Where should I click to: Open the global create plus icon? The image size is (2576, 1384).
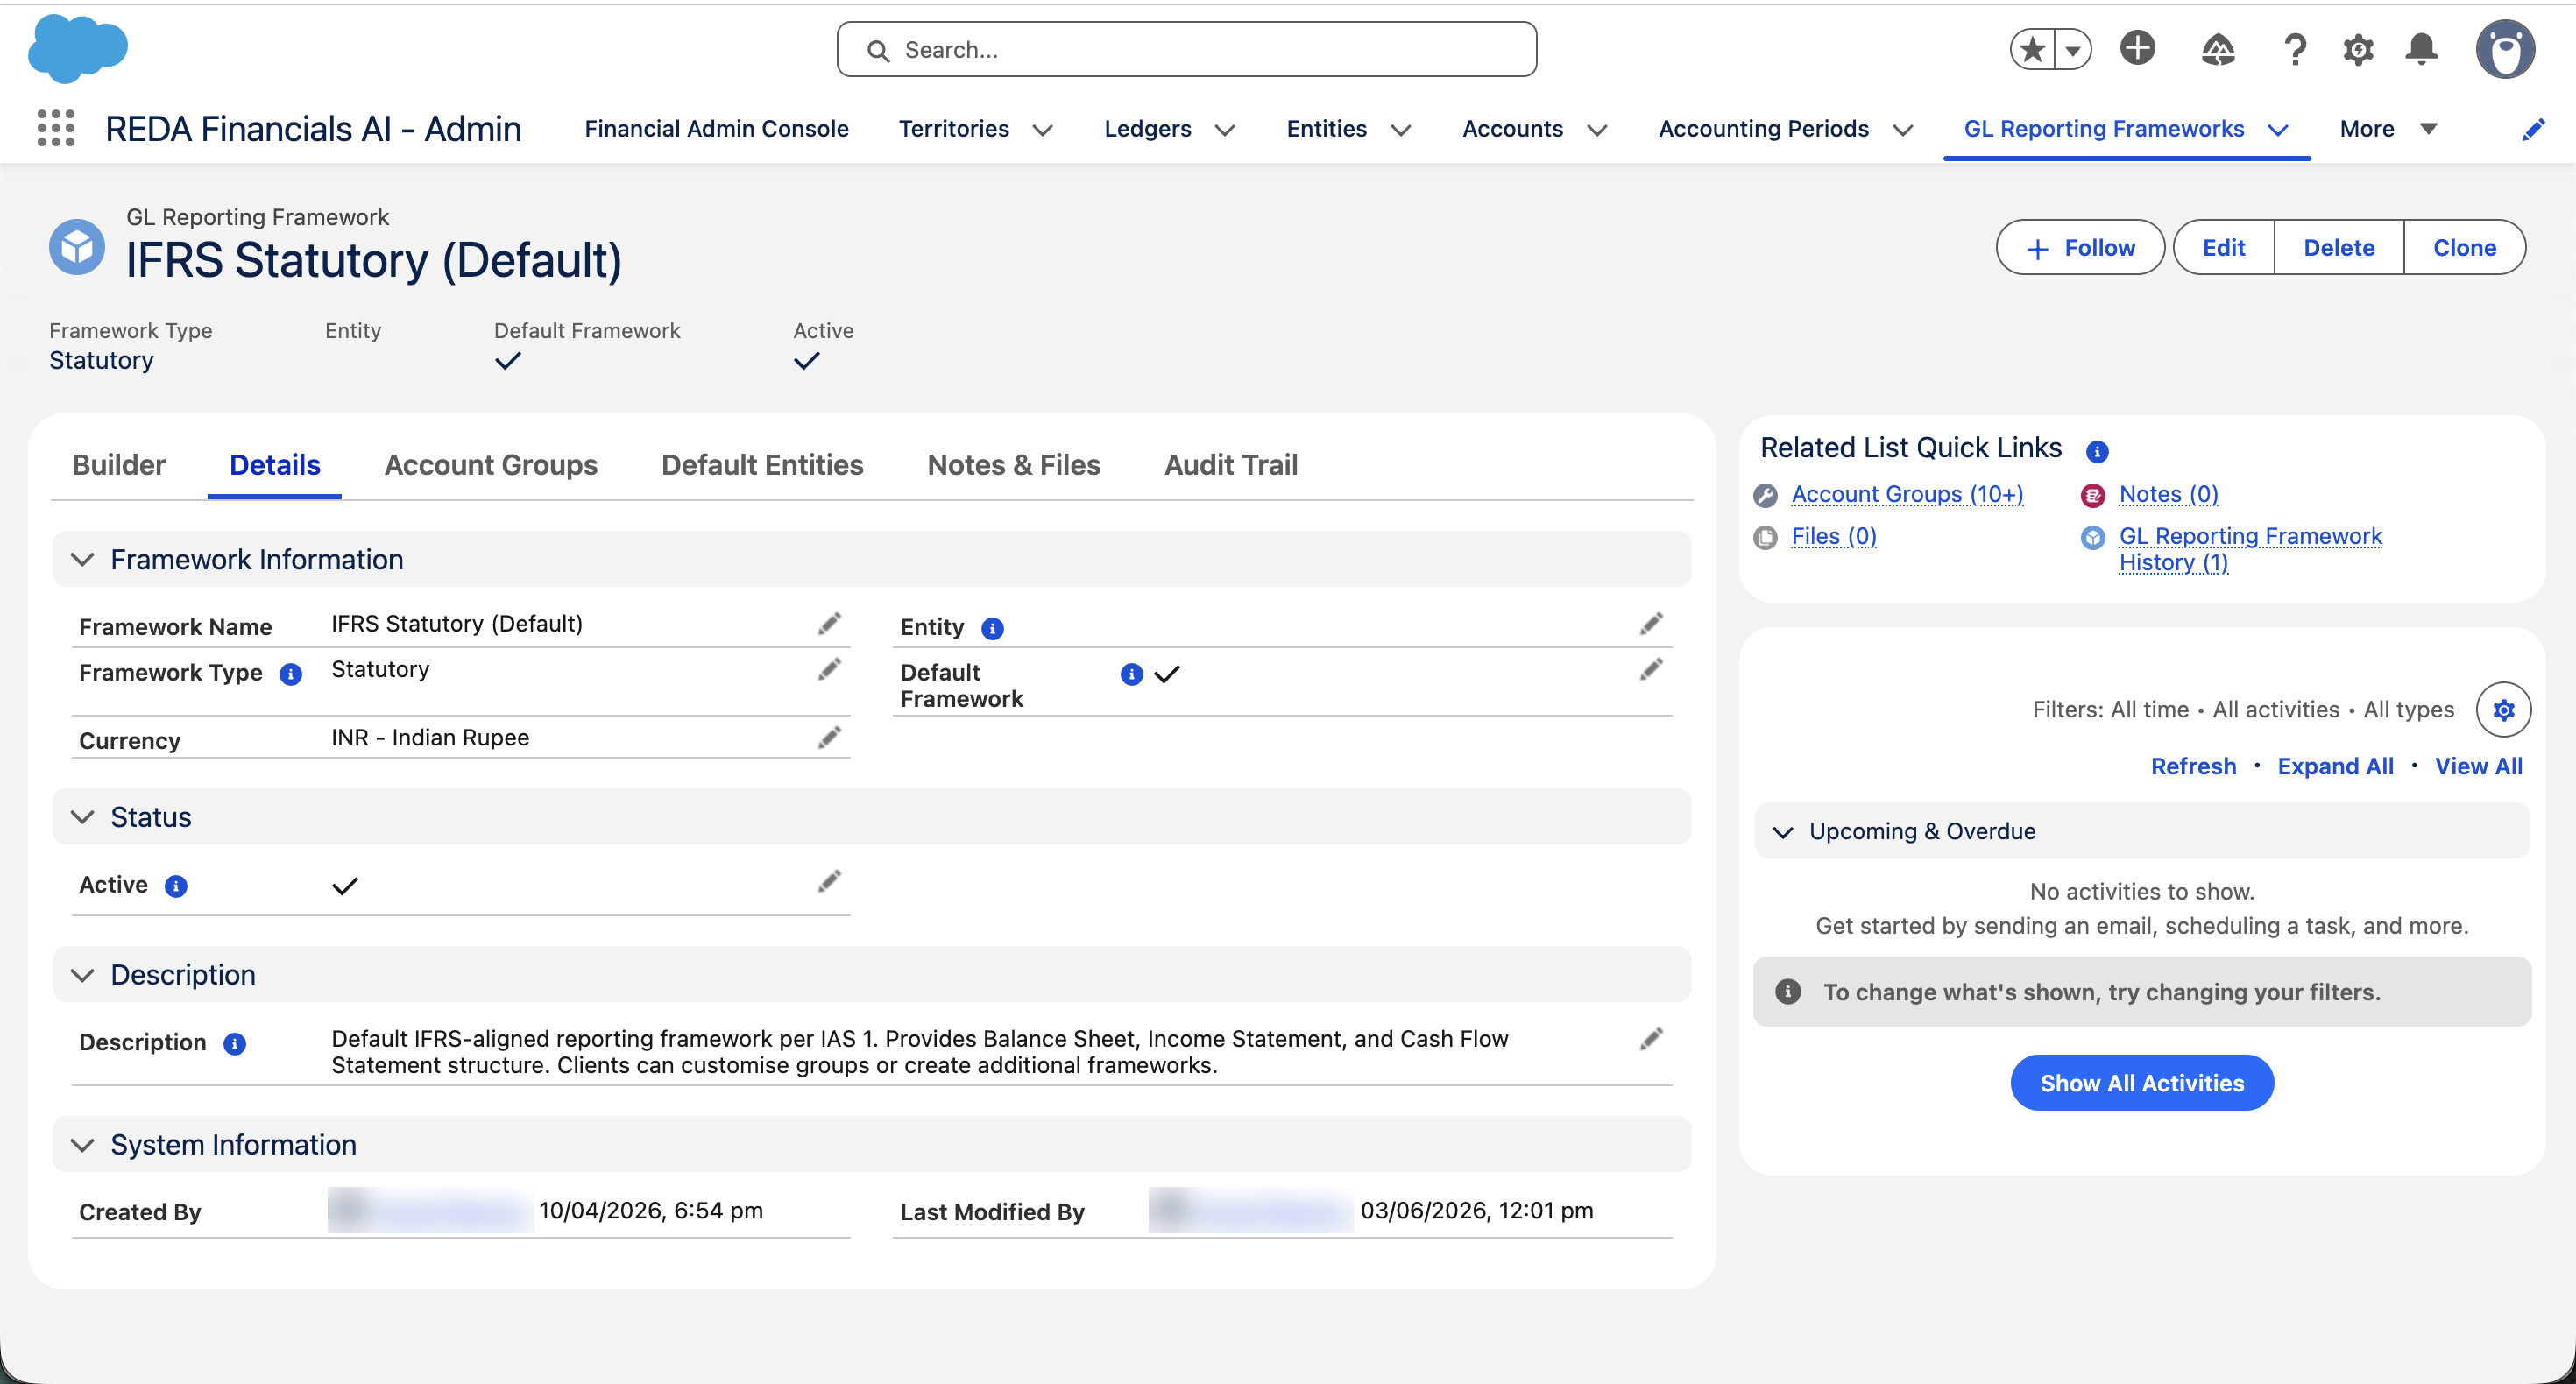(2137, 48)
